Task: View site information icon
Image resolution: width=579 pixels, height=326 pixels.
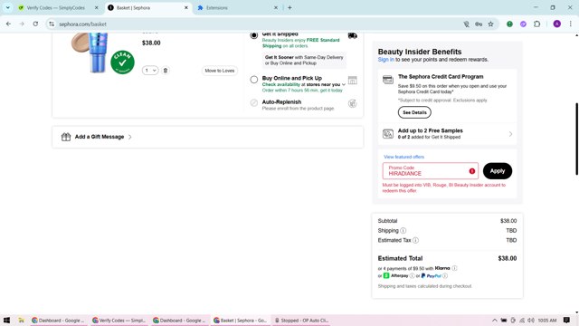Action: 52,24
